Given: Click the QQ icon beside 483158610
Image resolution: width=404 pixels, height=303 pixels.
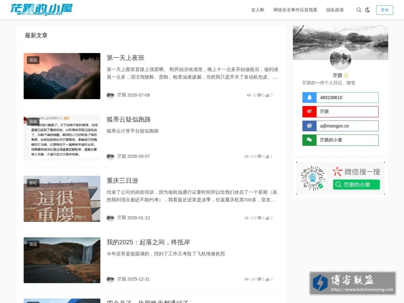Looking at the screenshot, I should tap(309, 98).
